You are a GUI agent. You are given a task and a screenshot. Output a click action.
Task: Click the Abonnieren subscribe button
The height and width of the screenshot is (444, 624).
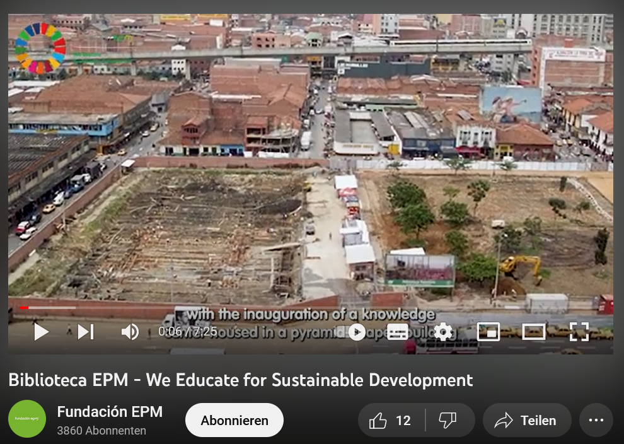tap(234, 420)
